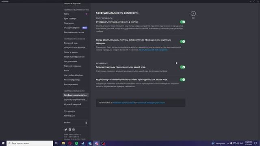Click the Конфиденциальность активности heading

click(117, 13)
